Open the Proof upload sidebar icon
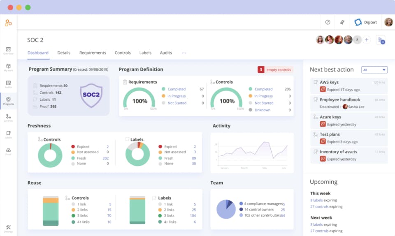 tap(8, 151)
